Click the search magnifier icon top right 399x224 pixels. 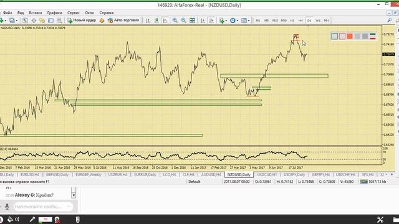pyautogui.click(x=389, y=21)
